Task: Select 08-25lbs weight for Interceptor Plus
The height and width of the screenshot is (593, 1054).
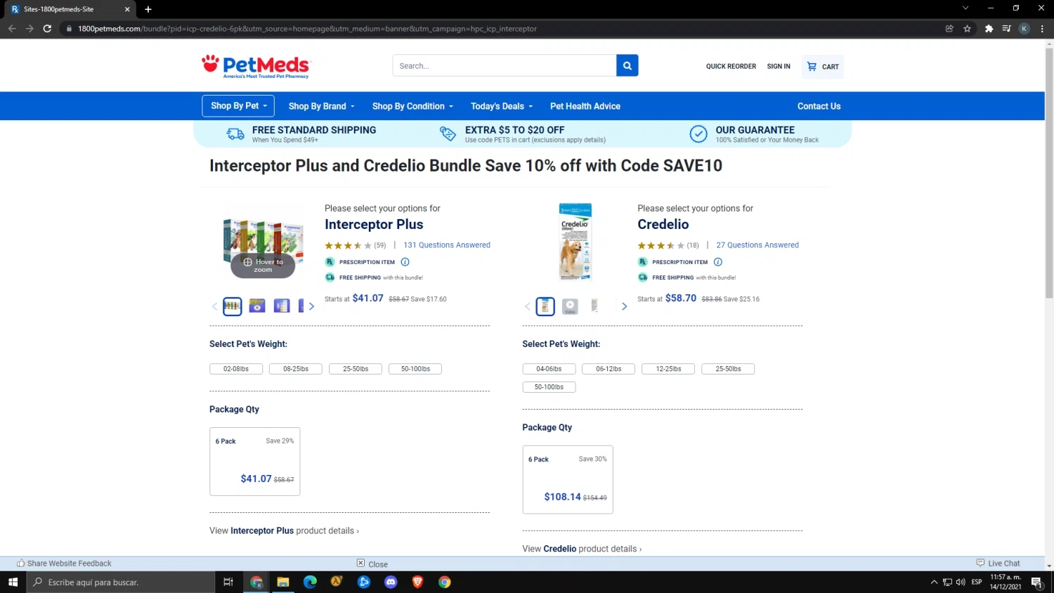Action: click(x=296, y=369)
